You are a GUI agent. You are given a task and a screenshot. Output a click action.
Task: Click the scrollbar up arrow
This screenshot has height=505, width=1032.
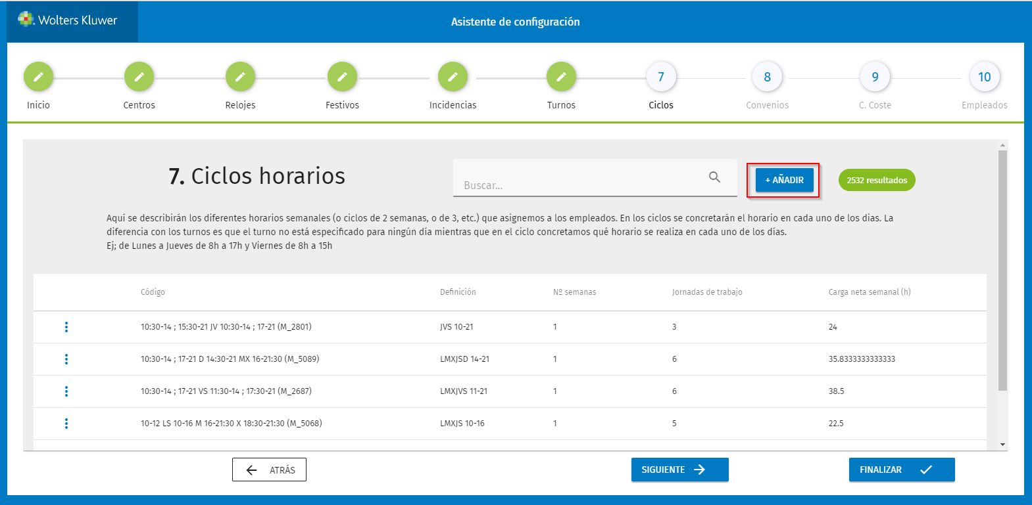(1002, 144)
